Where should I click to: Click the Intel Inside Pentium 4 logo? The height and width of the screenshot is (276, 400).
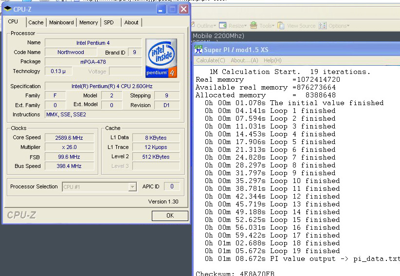(x=161, y=58)
